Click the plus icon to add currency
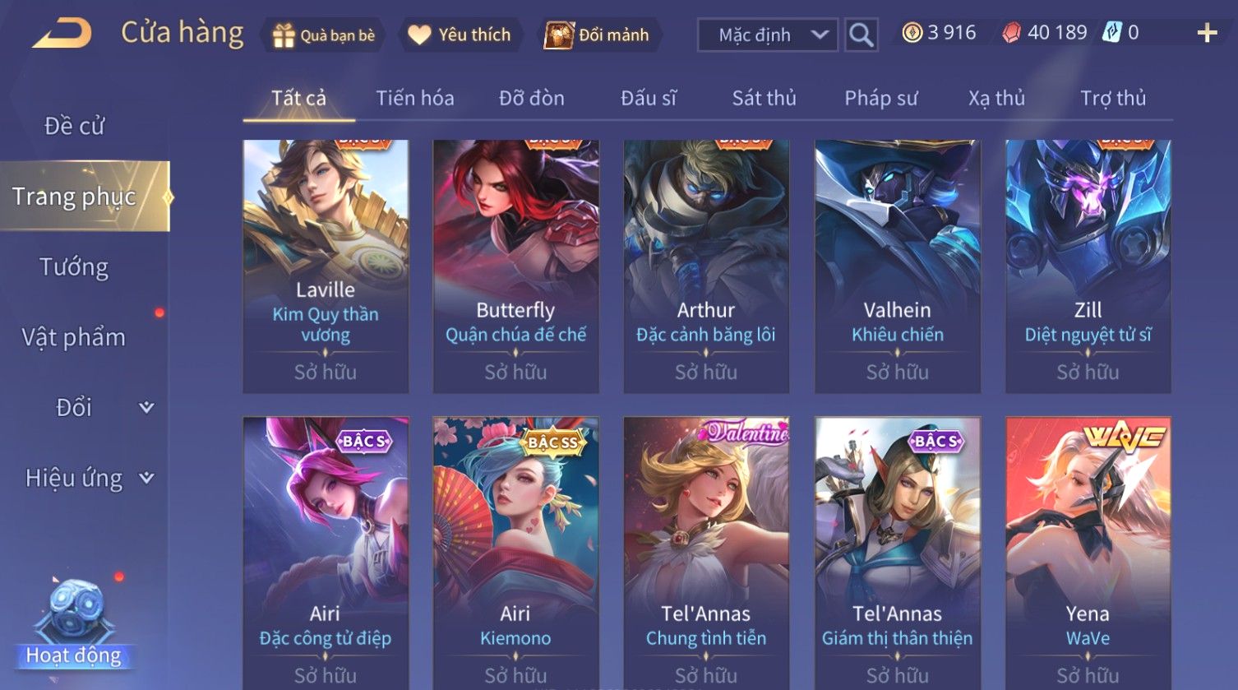The image size is (1238, 690). point(1207,34)
